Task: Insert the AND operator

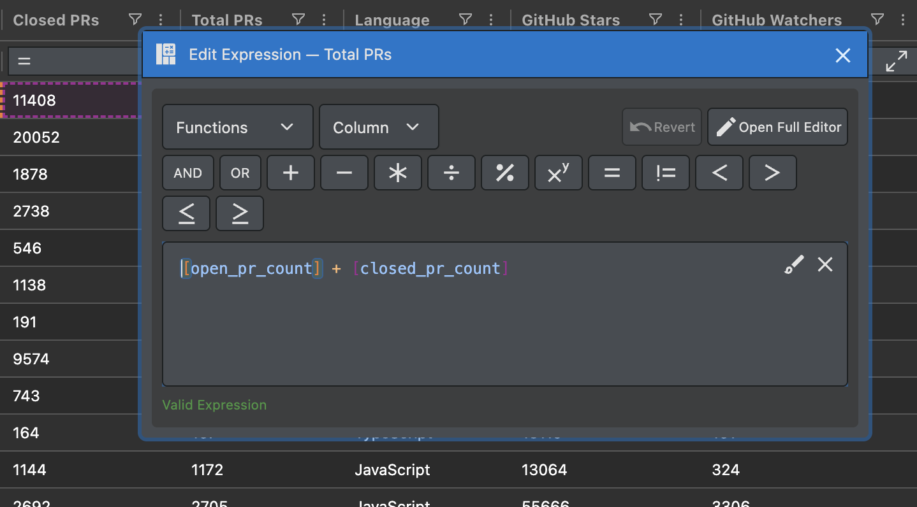Action: click(188, 173)
